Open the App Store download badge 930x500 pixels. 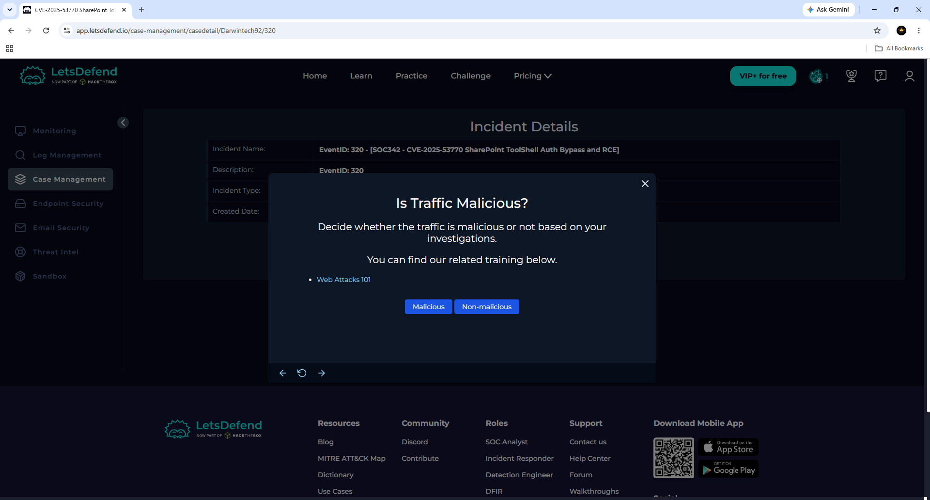click(728, 447)
